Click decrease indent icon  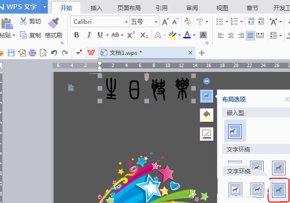251,21
